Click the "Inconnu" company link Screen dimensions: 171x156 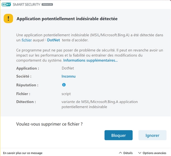click(68, 76)
